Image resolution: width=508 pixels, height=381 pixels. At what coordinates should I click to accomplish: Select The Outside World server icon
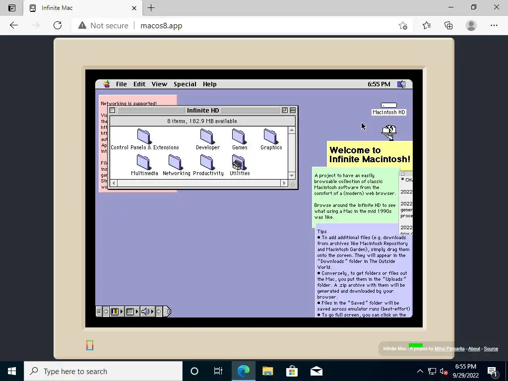point(389,132)
